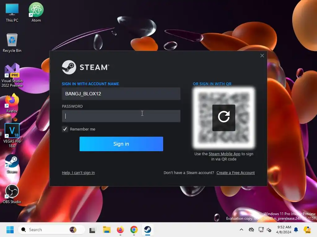This screenshot has width=317, height=237.
Task: Close the Steam sign-in window
Action: tap(262, 56)
